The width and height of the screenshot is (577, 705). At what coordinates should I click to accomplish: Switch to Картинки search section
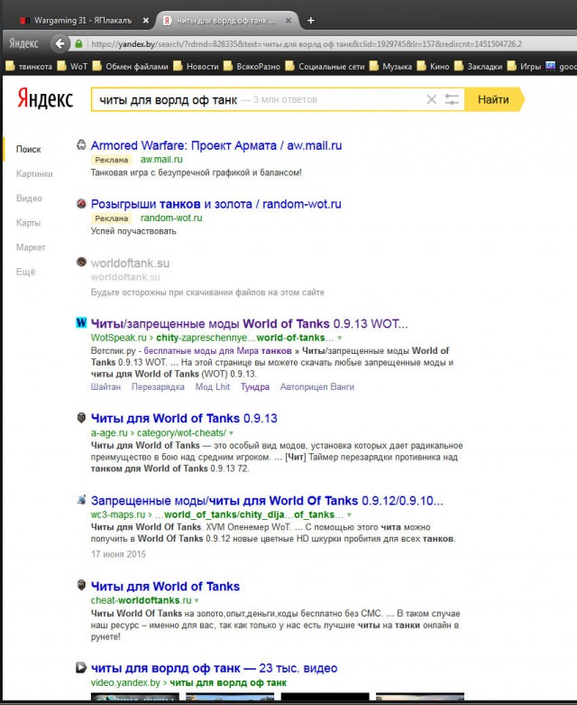[34, 173]
